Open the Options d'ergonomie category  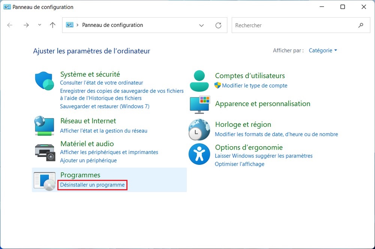click(249, 147)
